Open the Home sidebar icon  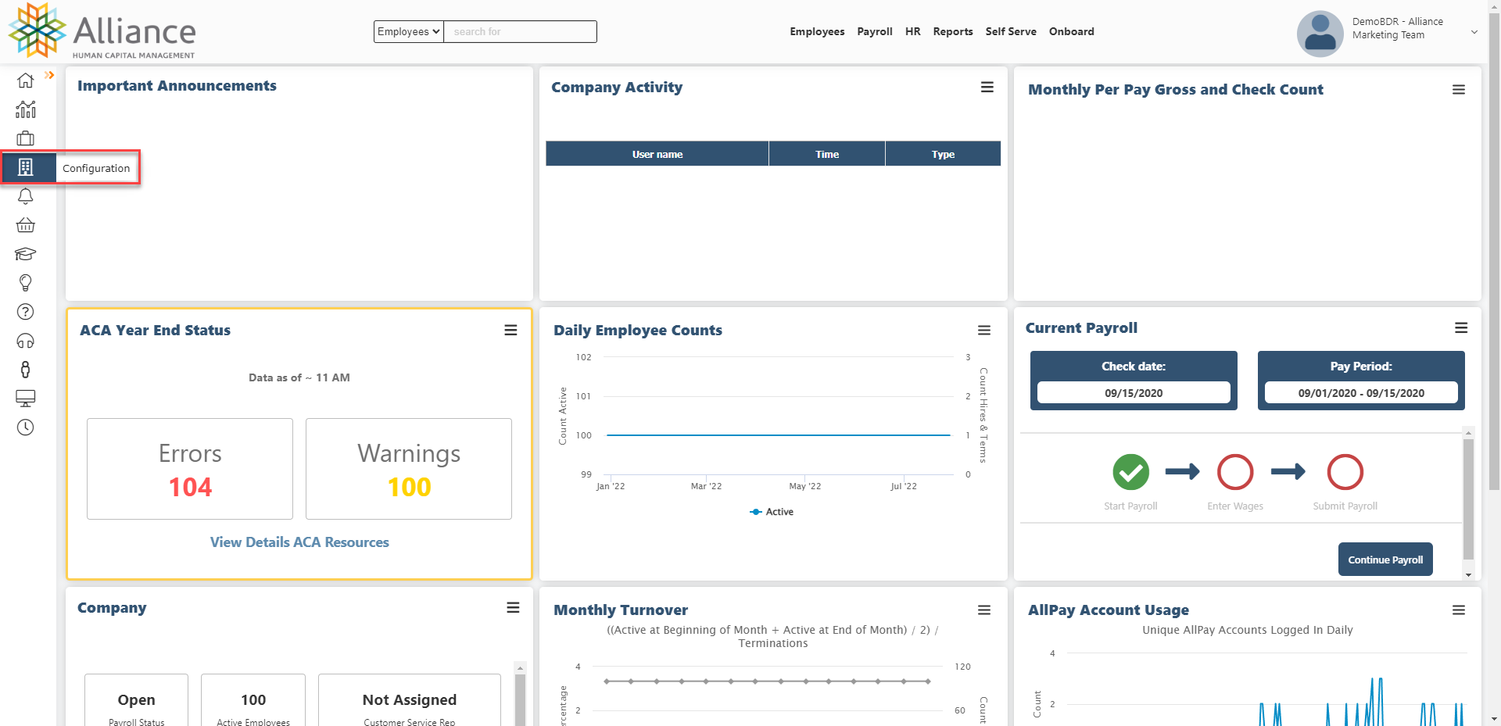tap(26, 80)
